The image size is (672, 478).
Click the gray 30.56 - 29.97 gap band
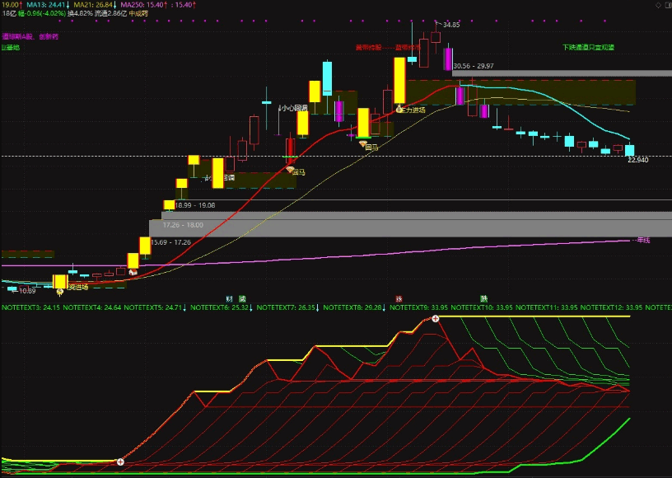pos(562,73)
